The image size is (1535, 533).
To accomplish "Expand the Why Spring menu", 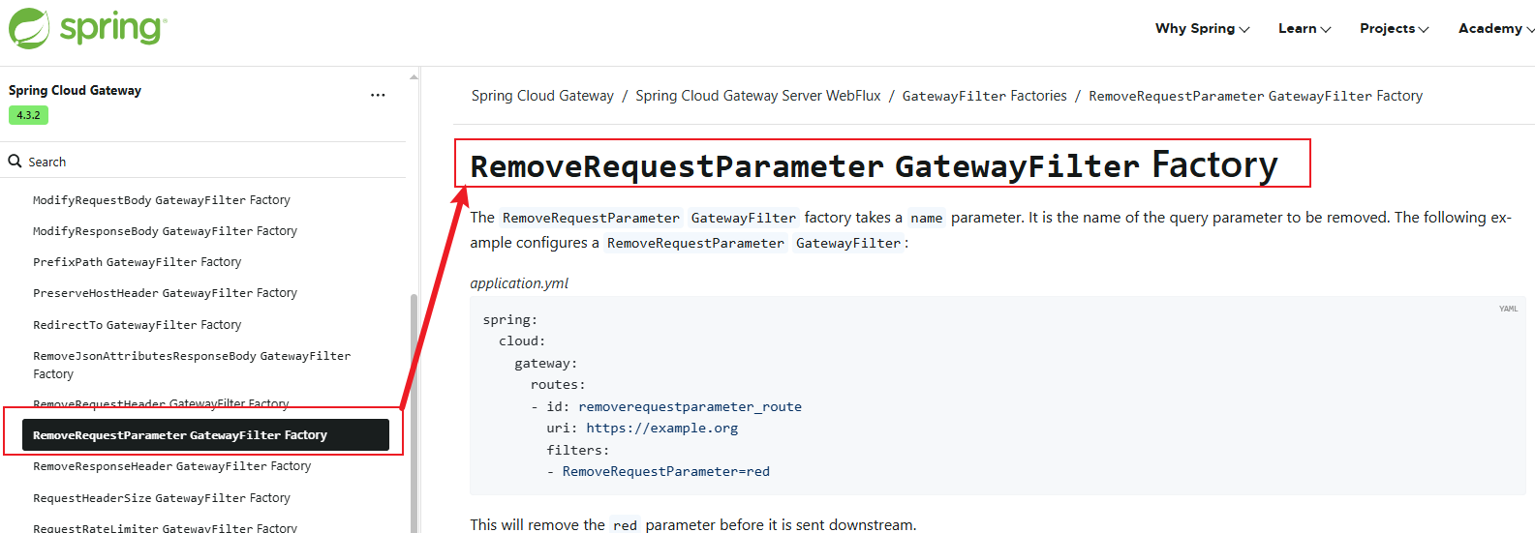I will (x=1202, y=28).
